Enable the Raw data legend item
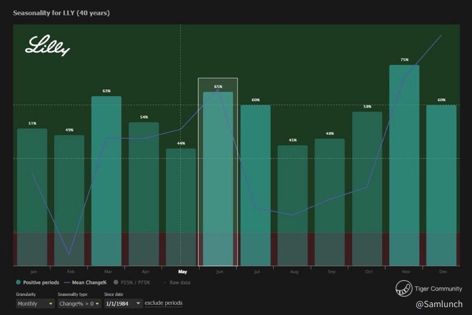Viewport: 472px width, 315px height. click(177, 282)
